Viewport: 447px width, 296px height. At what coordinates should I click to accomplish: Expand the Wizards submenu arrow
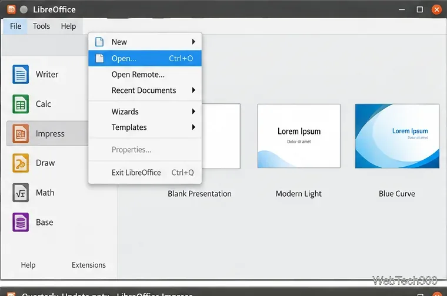click(194, 112)
